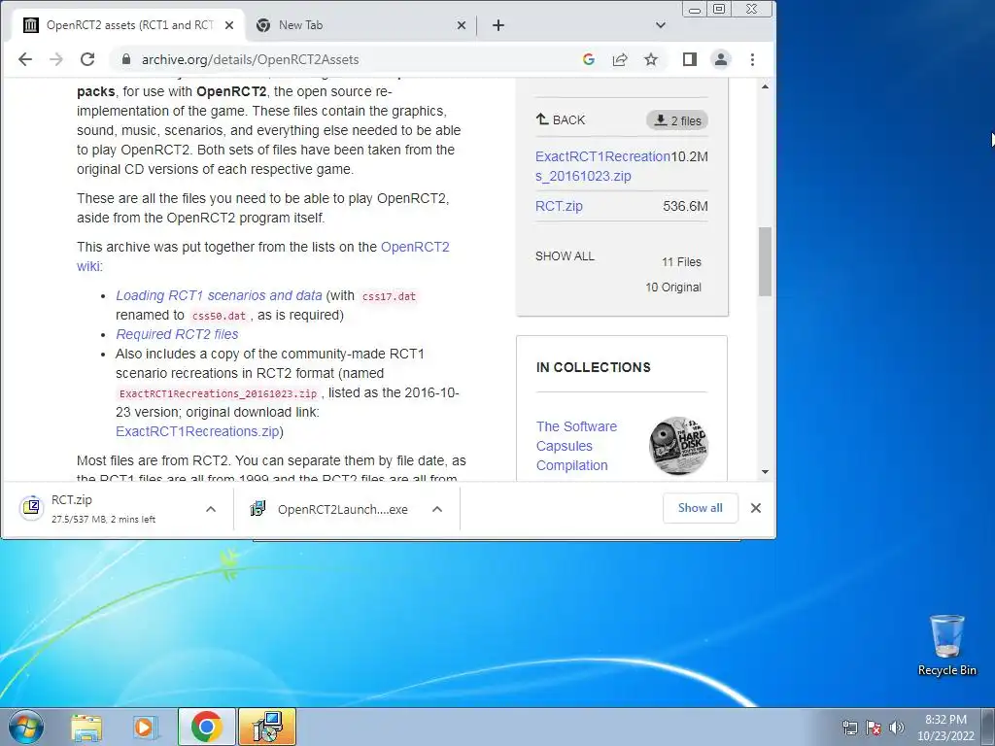Open the tab search dropdown arrow
This screenshot has height=746, width=995.
pyautogui.click(x=661, y=25)
